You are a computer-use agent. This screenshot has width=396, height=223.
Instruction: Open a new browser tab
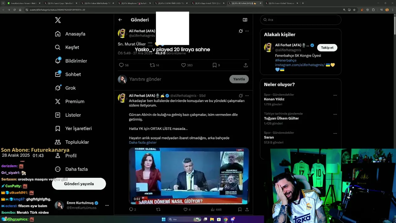[303, 3]
